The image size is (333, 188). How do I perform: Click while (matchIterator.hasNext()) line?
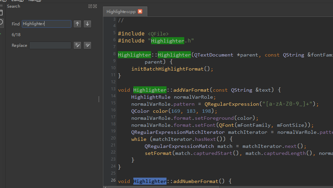[x=182, y=139]
